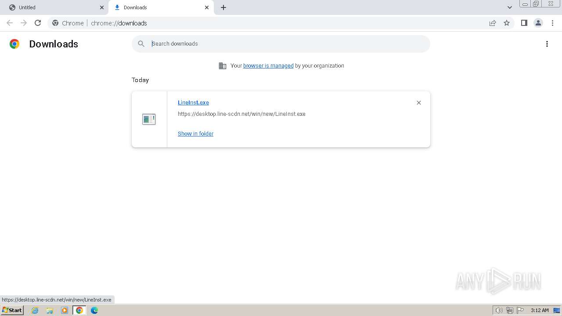Click the Chrome taskbar icon

(x=79, y=310)
